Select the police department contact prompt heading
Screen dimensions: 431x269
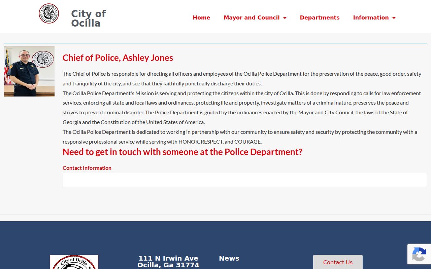pos(183,152)
